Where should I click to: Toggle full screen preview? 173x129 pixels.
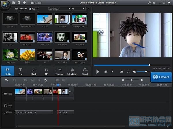(128, 71)
